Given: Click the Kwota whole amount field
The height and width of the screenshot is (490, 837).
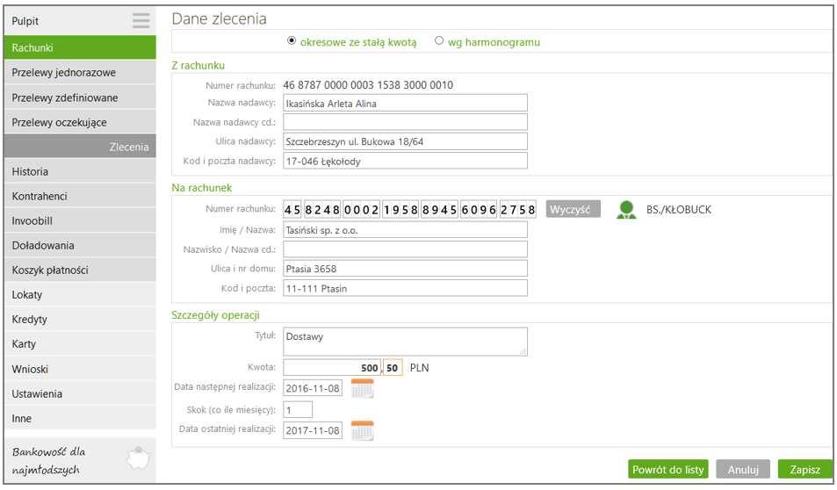Looking at the screenshot, I should click(332, 368).
